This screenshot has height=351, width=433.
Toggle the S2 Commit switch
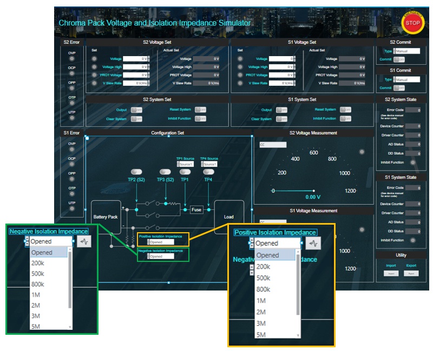pyautogui.click(x=400, y=59)
